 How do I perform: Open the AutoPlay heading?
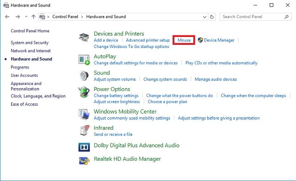105,56
